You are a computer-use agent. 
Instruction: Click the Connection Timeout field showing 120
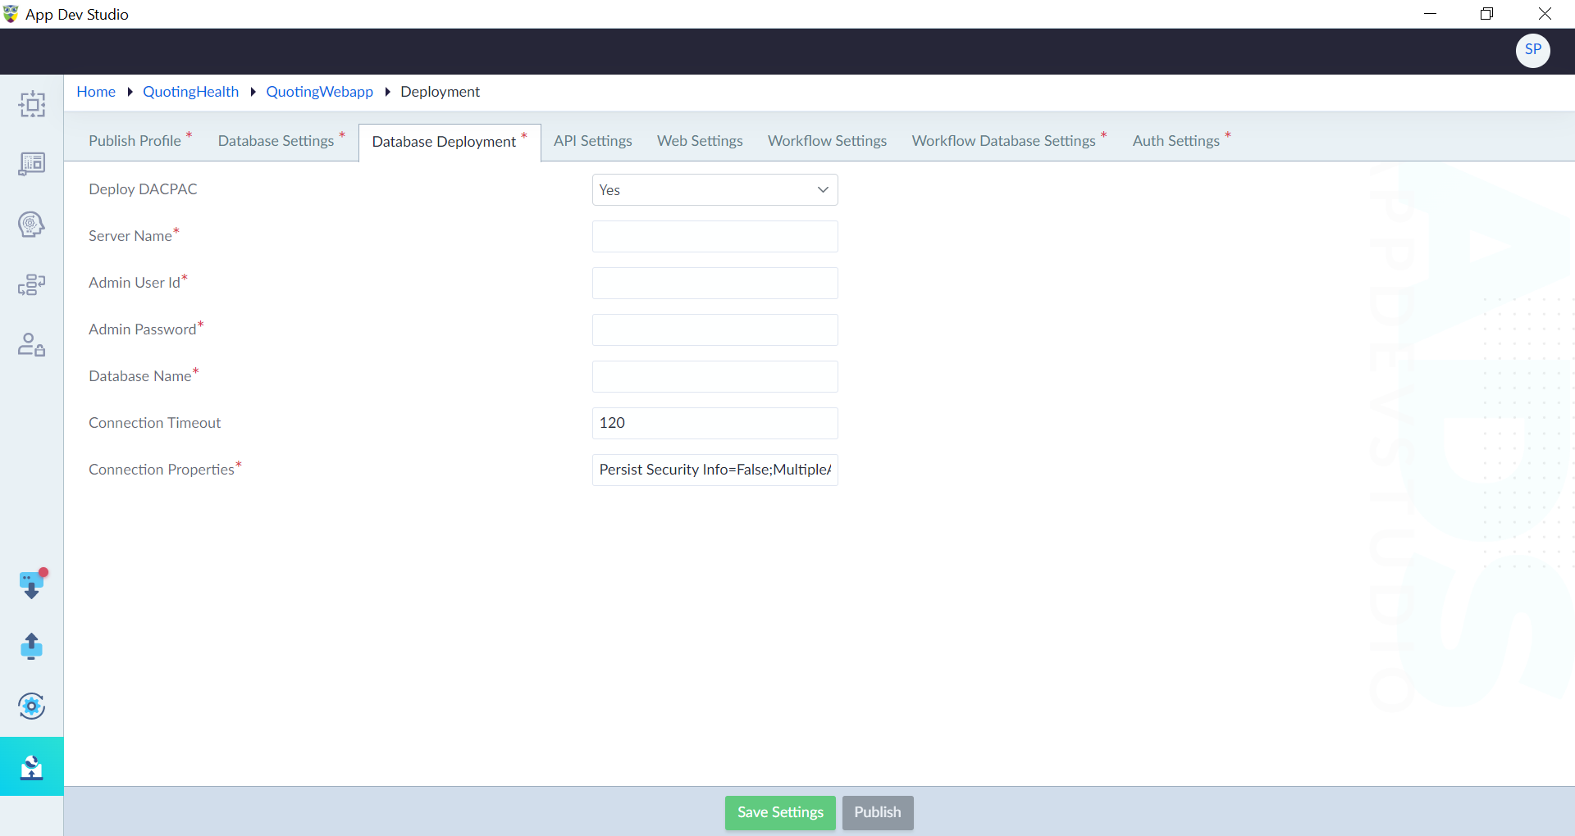pyautogui.click(x=714, y=424)
